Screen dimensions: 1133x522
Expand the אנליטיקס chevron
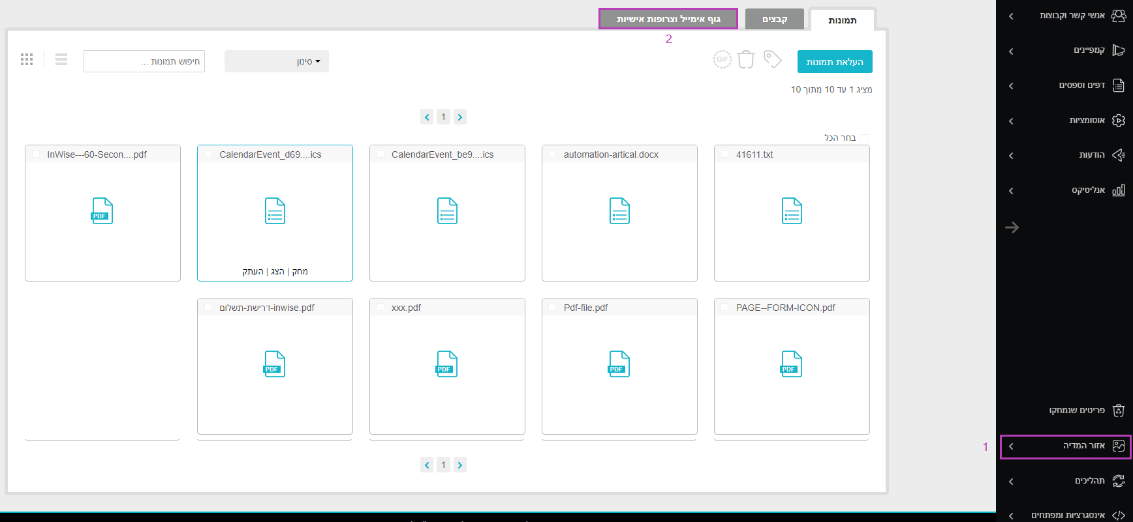pyautogui.click(x=1011, y=190)
